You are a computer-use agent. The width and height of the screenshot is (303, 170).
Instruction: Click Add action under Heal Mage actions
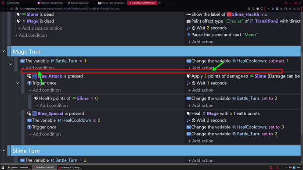[x=201, y=141]
